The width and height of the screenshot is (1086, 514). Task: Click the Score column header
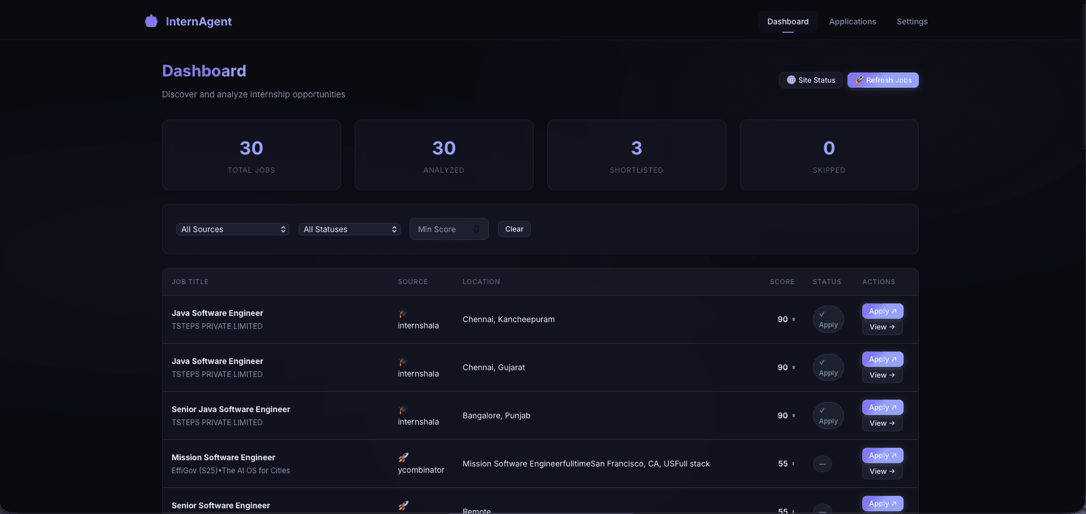[x=782, y=282]
